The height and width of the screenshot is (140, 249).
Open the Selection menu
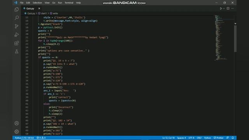[x=37, y=3]
